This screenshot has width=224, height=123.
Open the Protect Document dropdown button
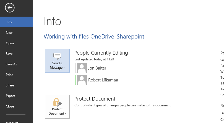pos(57,107)
